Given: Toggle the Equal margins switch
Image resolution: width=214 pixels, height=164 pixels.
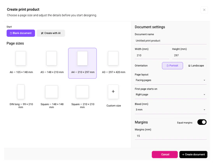Looking at the screenshot, I should pos(202,122).
